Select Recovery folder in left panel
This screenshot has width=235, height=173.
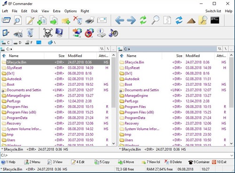(55, 124)
